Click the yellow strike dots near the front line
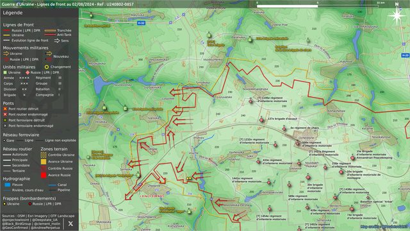Image resolution: width=410 pixels, height=231 pixels. pyautogui.click(x=188, y=178)
